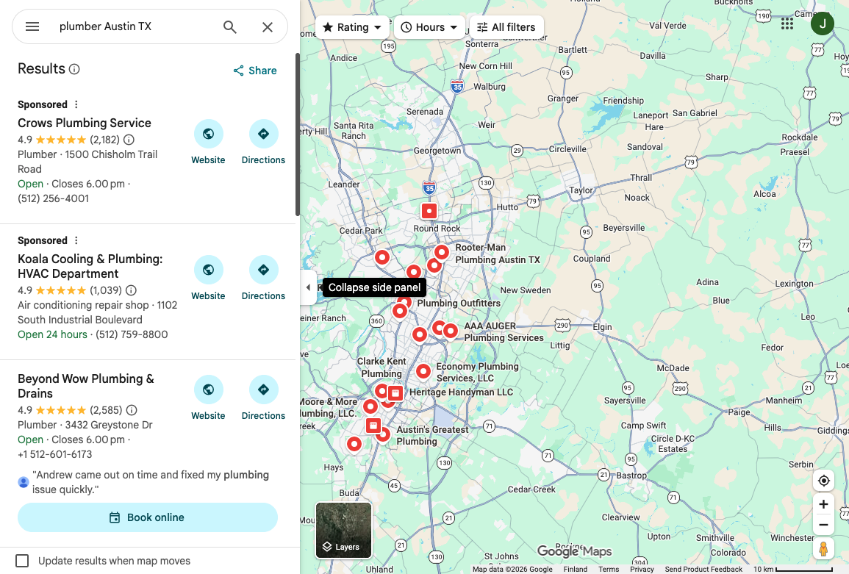Enable 'Update results when map moves' checkbox
The image size is (849, 574).
[x=22, y=561]
